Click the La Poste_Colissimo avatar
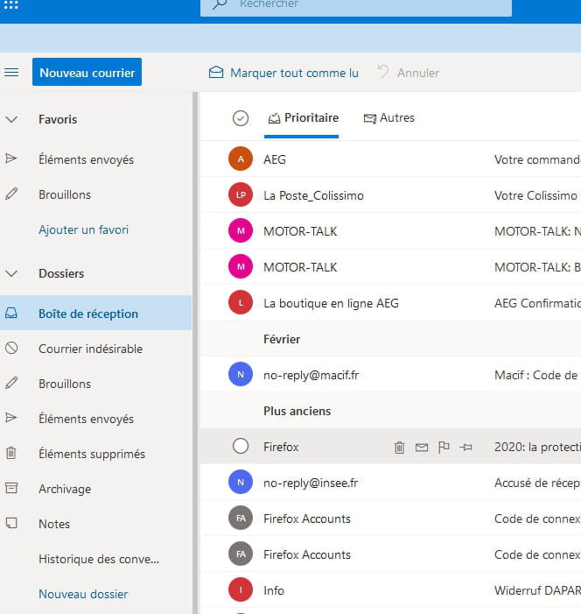Viewport: 581px width, 614px height. (240, 195)
